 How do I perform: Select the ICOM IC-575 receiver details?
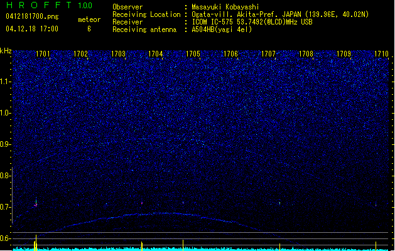pyautogui.click(x=252, y=22)
